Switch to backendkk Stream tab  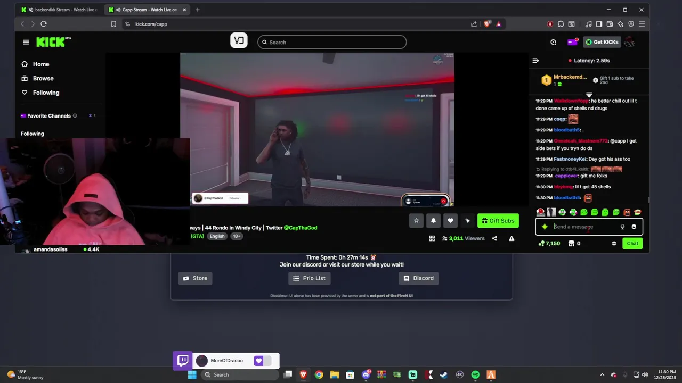[x=59, y=10]
